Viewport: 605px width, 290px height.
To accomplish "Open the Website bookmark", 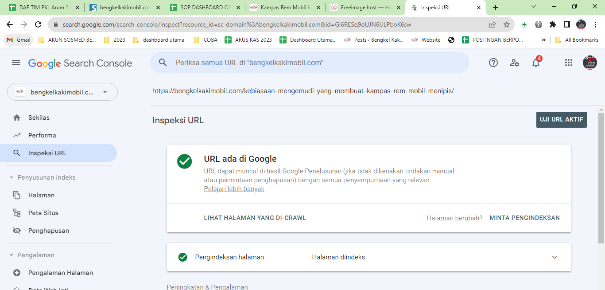I will point(426,40).
